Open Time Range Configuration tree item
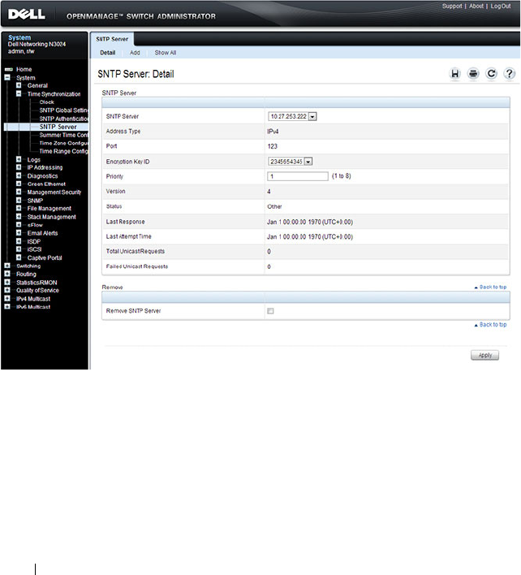521x575 pixels. click(64, 151)
